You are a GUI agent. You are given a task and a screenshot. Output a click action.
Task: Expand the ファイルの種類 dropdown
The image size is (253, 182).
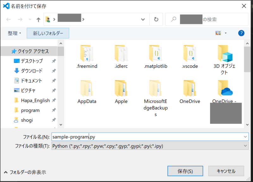(245, 146)
